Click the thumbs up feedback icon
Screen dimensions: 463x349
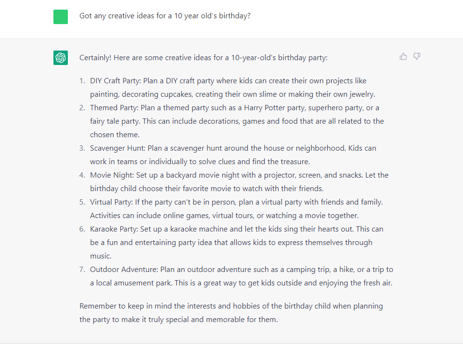[x=403, y=57]
